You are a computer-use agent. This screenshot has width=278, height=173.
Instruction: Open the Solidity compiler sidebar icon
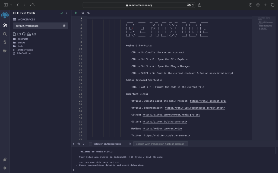tap(5, 42)
